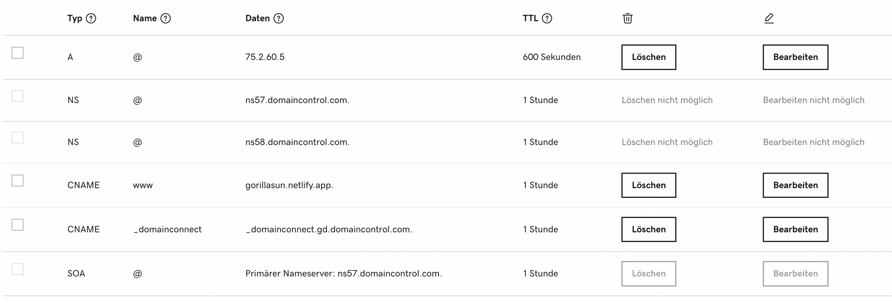Image resolution: width=892 pixels, height=303 pixels.
Task: Edit the A record with Bearbeiten
Action: tap(796, 57)
